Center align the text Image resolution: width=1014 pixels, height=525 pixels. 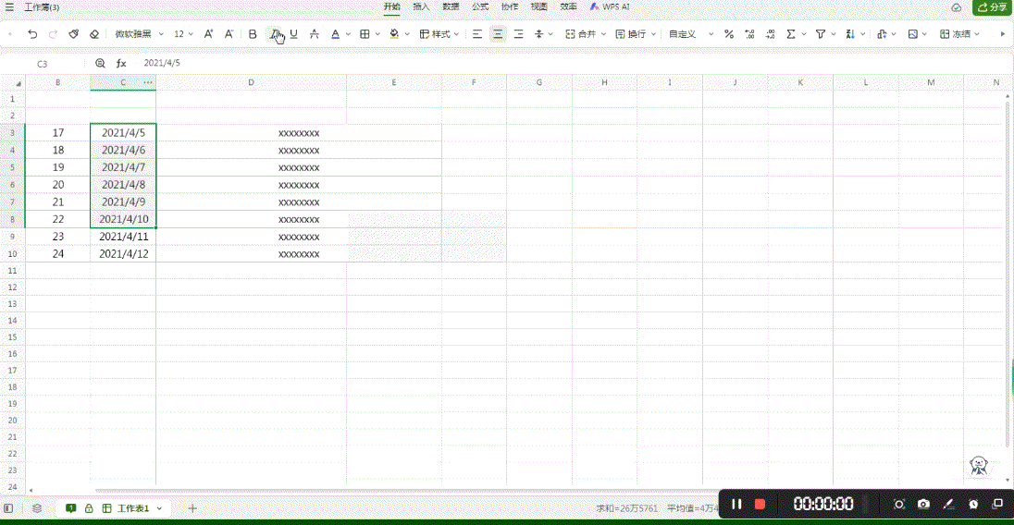coord(498,34)
